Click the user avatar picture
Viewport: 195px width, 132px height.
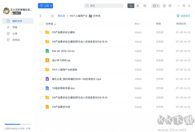[6, 11]
